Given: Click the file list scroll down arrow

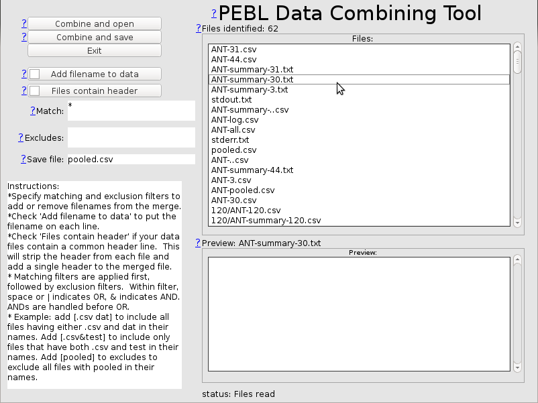Looking at the screenshot, I should (517, 223).
